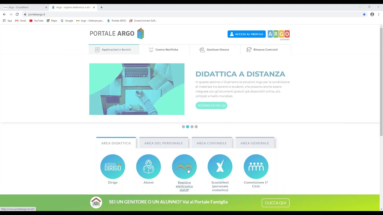383x215 pixels.
Task: Click the Dirigo label
Action: (113, 182)
